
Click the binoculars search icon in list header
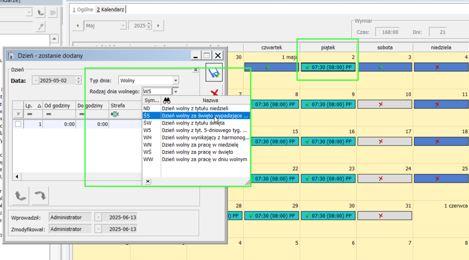tap(167, 100)
